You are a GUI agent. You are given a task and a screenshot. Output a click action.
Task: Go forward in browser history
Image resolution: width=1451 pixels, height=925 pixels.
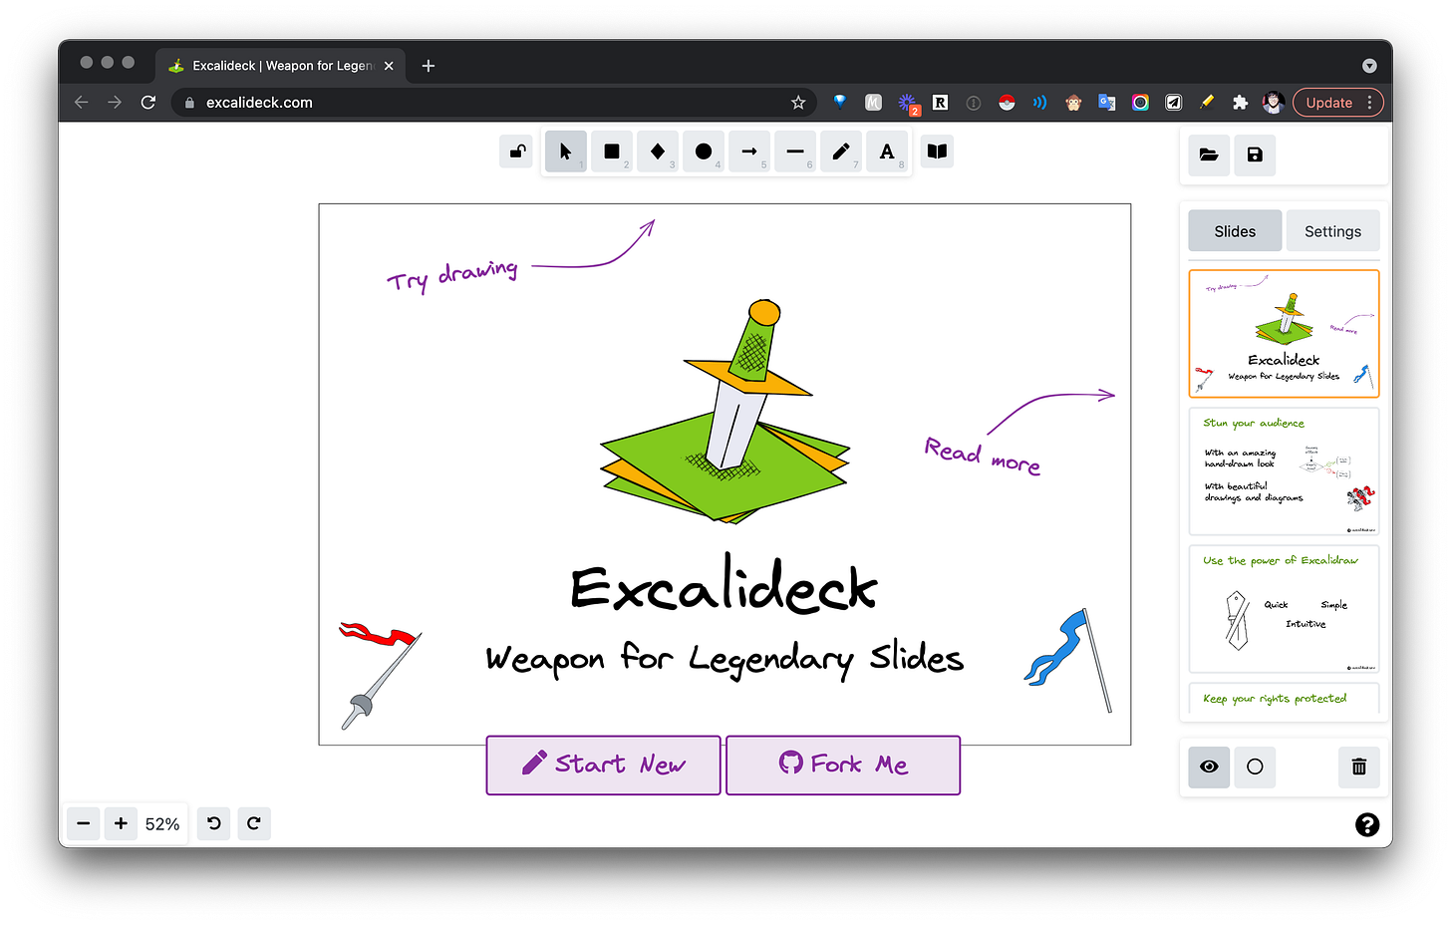pyautogui.click(x=115, y=102)
